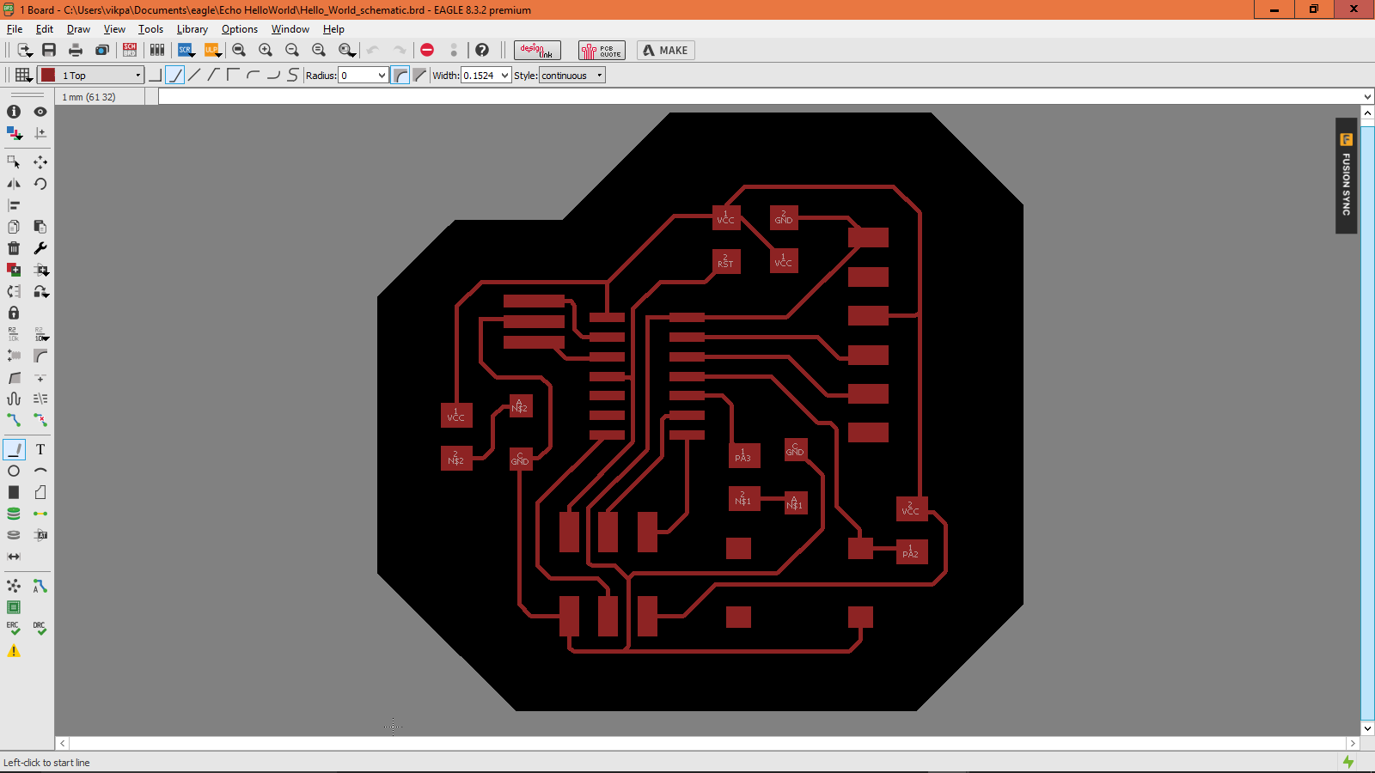Open the File menu
1375x773 pixels.
point(15,29)
